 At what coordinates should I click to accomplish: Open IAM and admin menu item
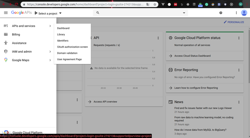(22, 51)
